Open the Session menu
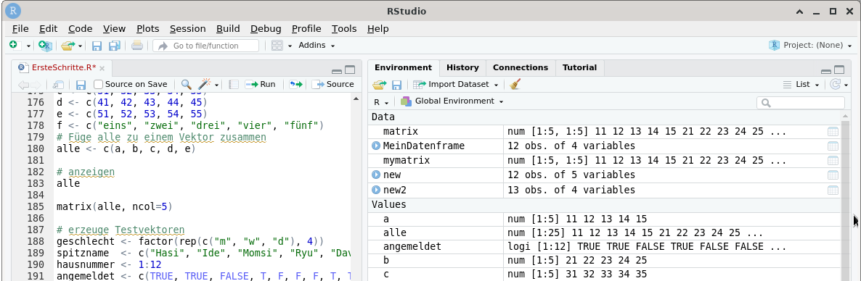The image size is (861, 281). pyautogui.click(x=187, y=28)
